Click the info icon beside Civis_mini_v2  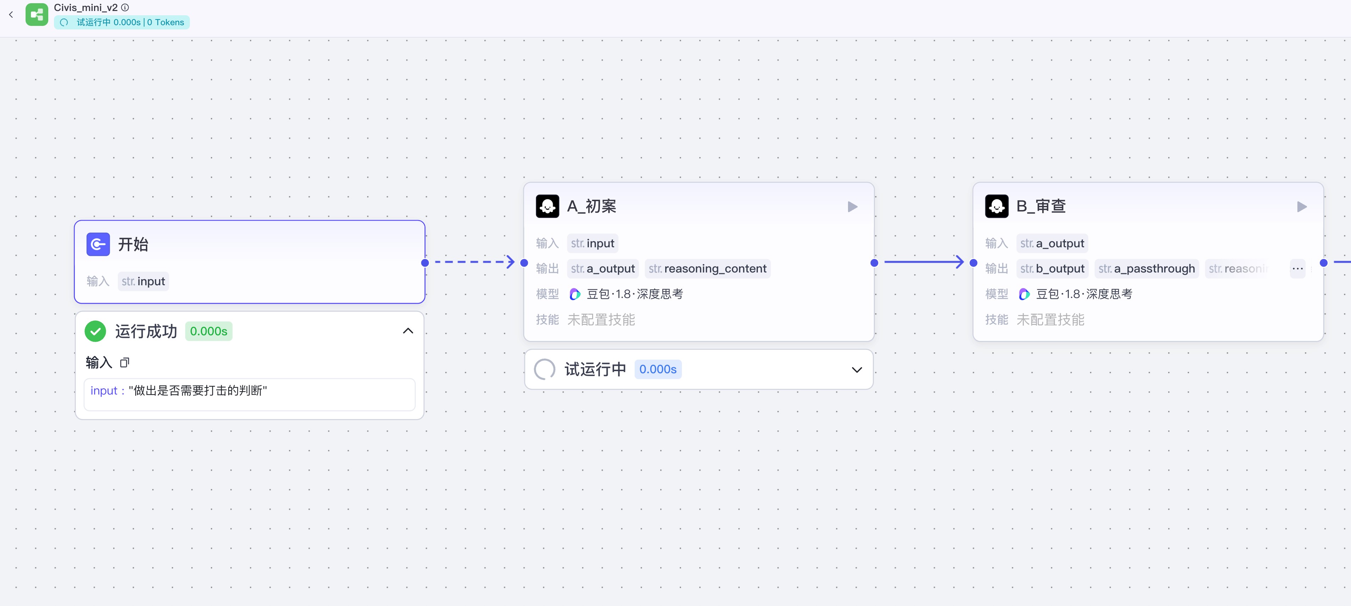[125, 7]
